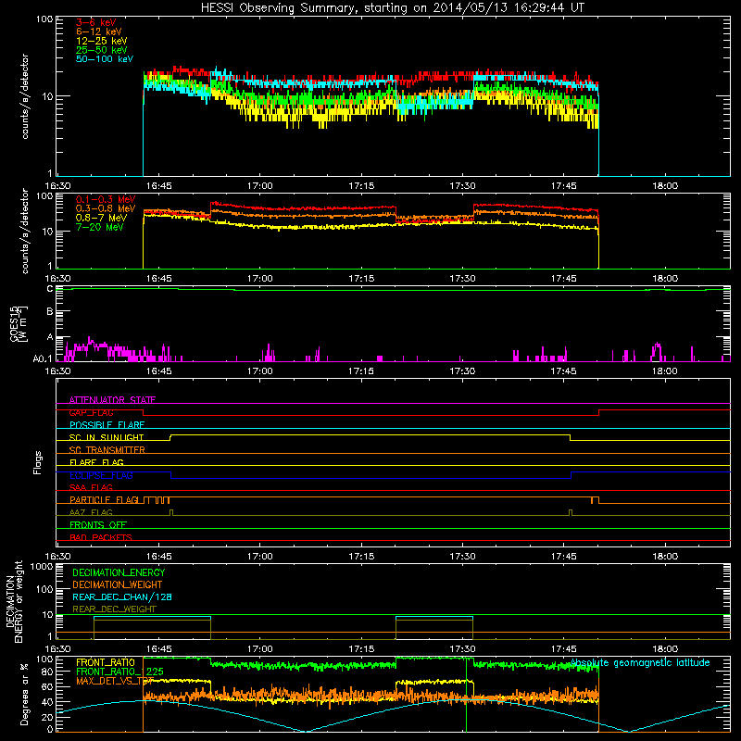This screenshot has height=741, width=741.
Task: Click the HESSI Observing Summary title text
Action: tap(392, 8)
